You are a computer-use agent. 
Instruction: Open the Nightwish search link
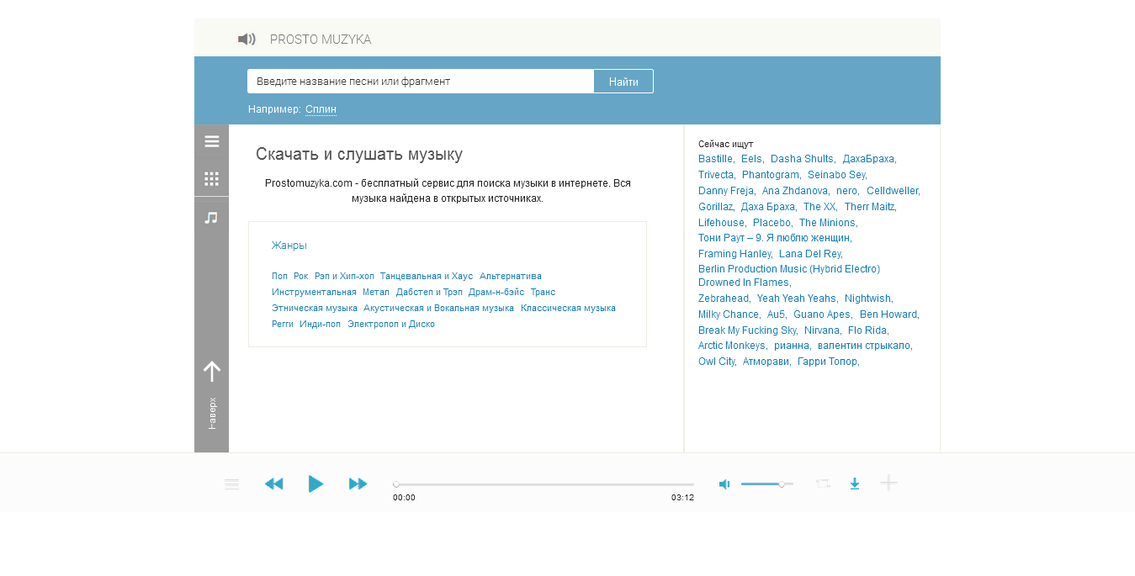pos(867,299)
